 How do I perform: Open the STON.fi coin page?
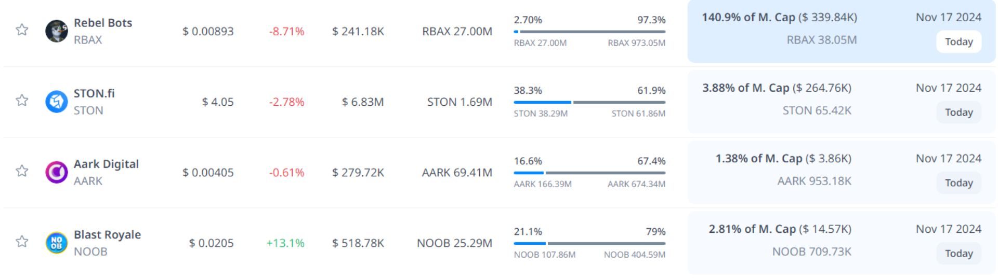coord(94,93)
